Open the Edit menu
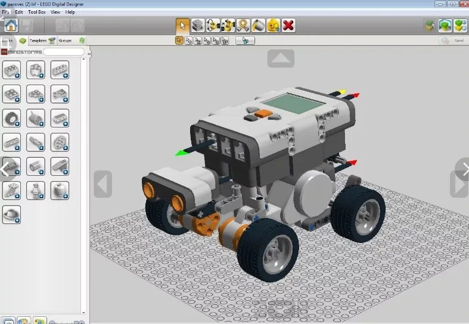Viewport: 469px width, 324px height. (19, 12)
